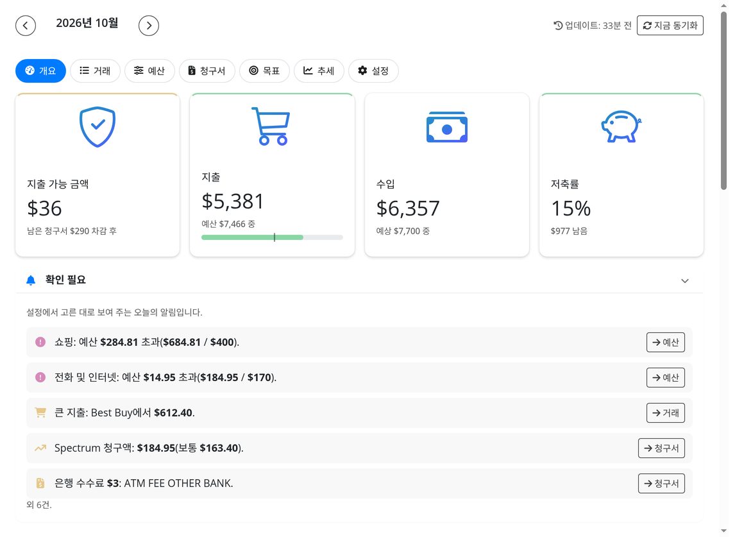Click the 지출 budget progress bar
This screenshot has height=537, width=744.
click(272, 237)
